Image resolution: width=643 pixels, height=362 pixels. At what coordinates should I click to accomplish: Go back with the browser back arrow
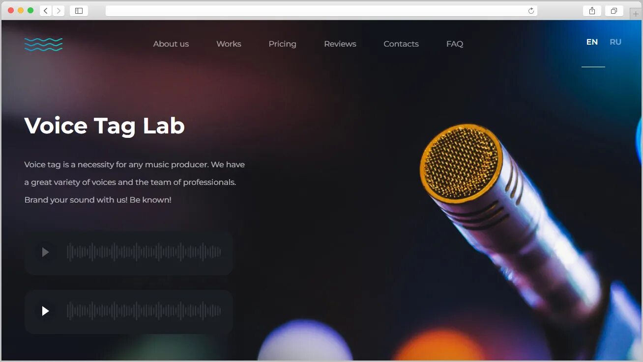point(46,11)
